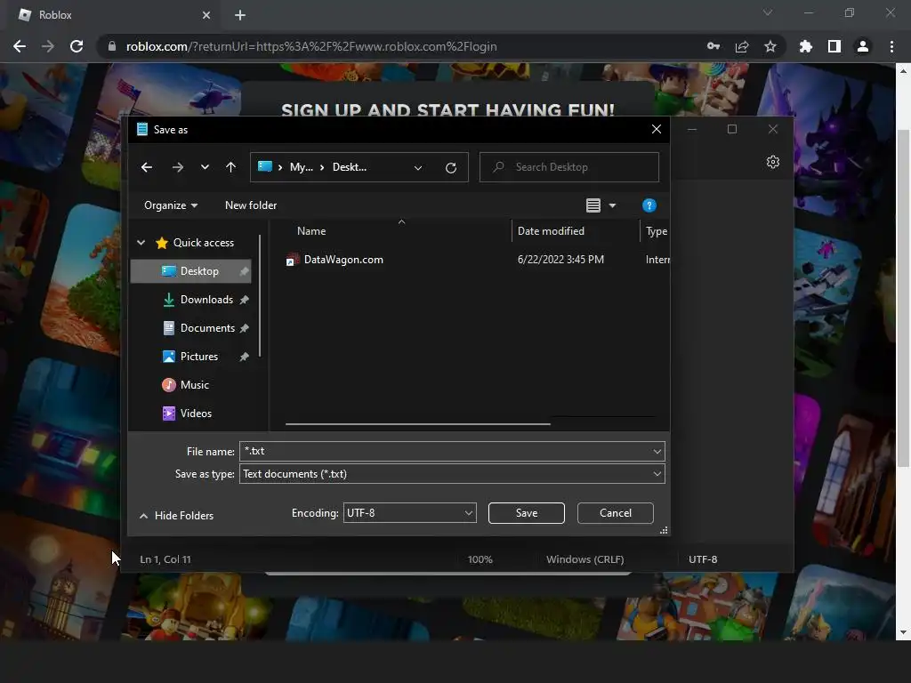
Task: Open Pictures in the navigation pane
Action: click(198, 357)
